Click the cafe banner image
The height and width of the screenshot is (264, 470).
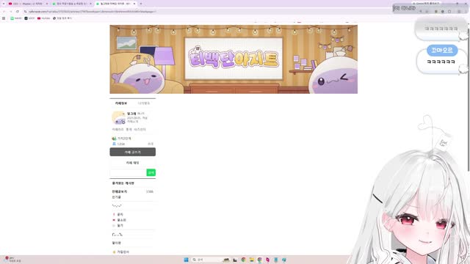[234, 59]
